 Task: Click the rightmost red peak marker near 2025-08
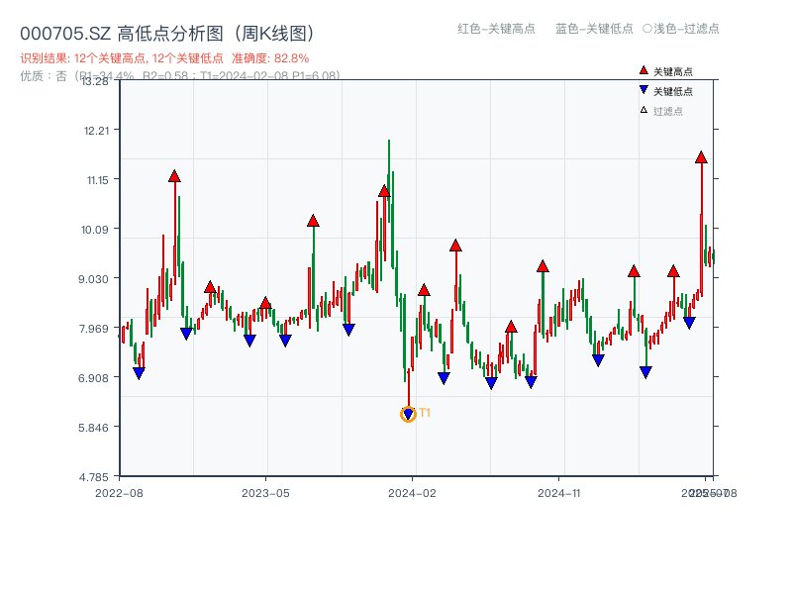[701, 156]
